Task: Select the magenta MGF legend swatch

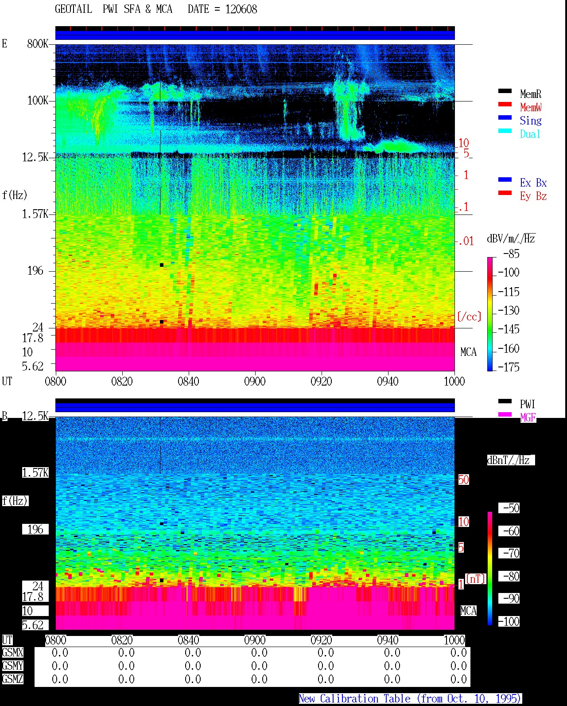Action: click(x=505, y=415)
